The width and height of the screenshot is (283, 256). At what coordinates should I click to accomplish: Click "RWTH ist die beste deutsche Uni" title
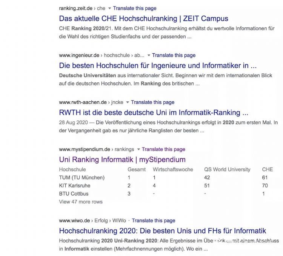(154, 112)
